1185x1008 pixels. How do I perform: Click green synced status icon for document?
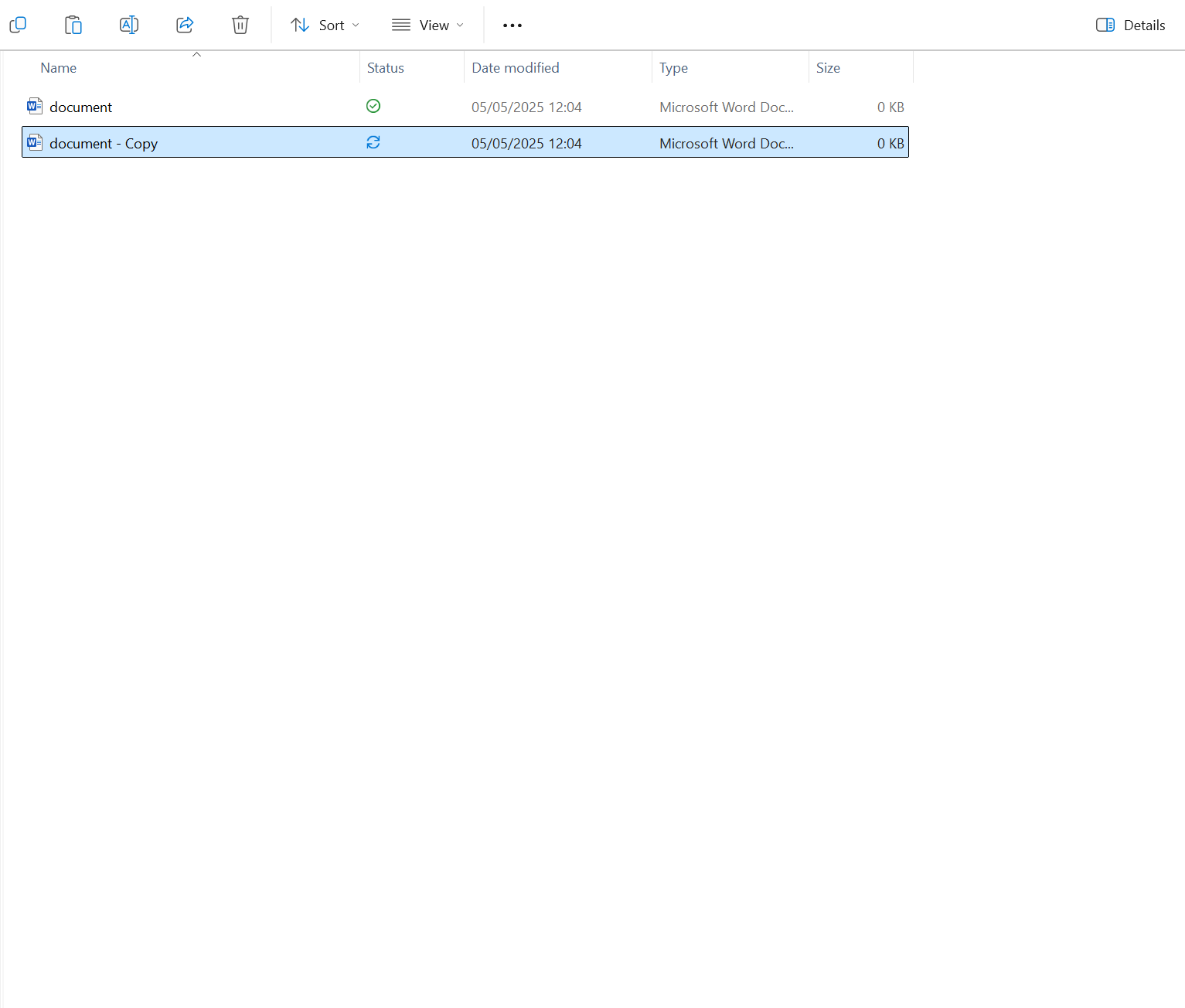[x=373, y=106]
